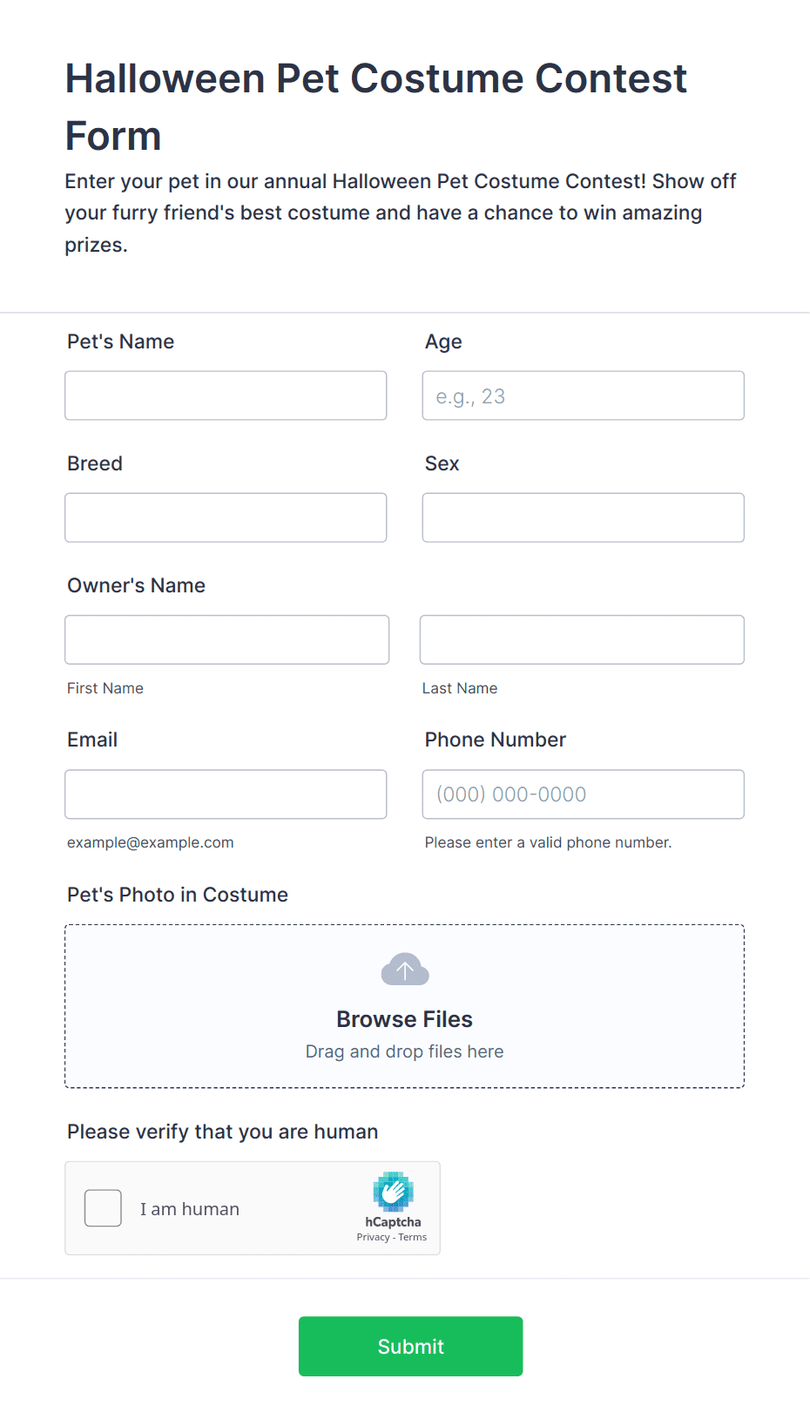The width and height of the screenshot is (810, 1426).
Task: Click the Pet's Photo in Costume label
Action: point(178,895)
